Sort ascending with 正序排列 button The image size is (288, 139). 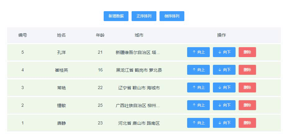(144, 16)
